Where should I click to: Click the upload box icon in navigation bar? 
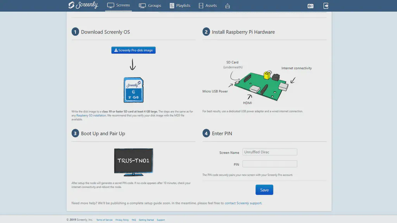(x=228, y=6)
